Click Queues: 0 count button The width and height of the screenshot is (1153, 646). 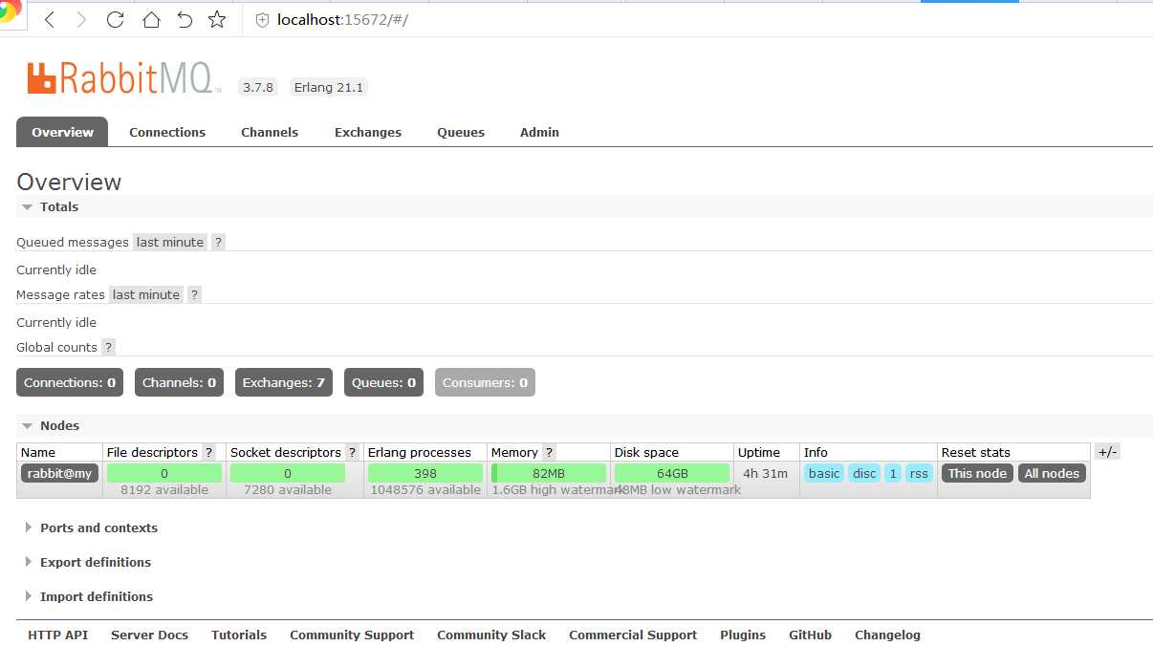[384, 383]
